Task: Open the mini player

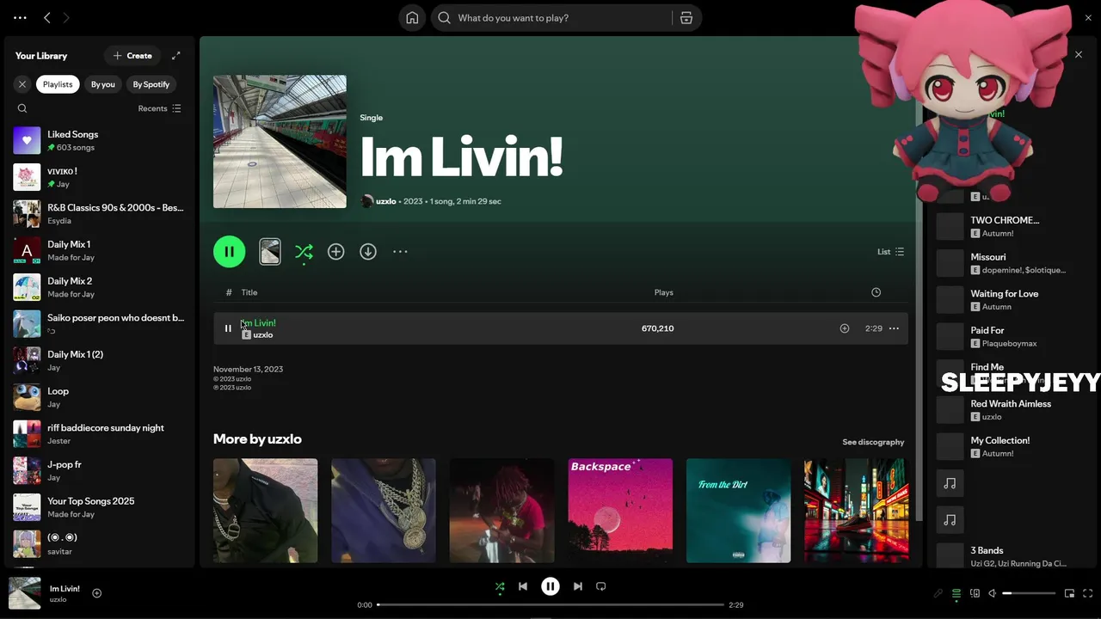Action: coord(1070,593)
